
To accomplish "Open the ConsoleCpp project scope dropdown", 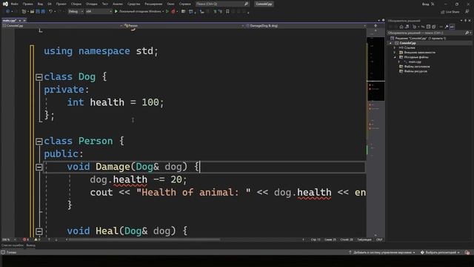I will coord(61,26).
